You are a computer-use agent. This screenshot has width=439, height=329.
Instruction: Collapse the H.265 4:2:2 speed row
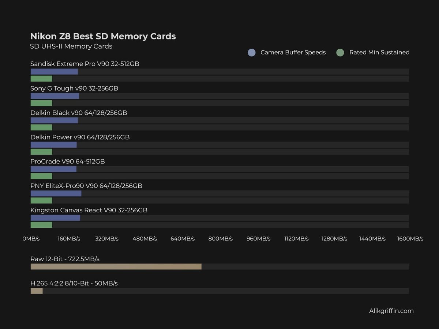pyautogui.click(x=73, y=283)
